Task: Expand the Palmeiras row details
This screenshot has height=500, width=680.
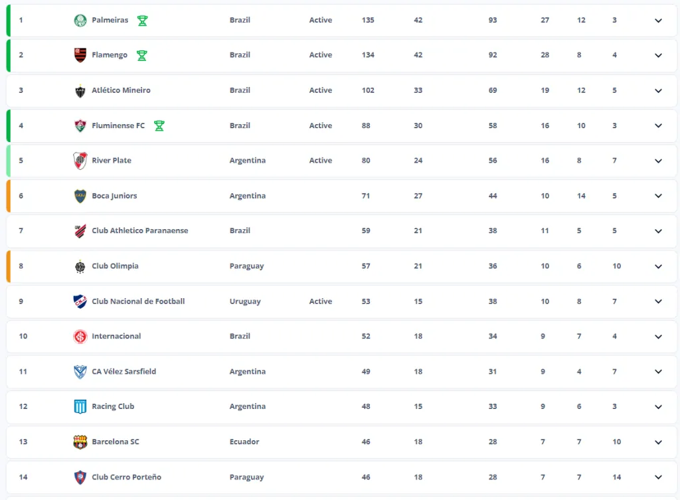Action: point(658,21)
